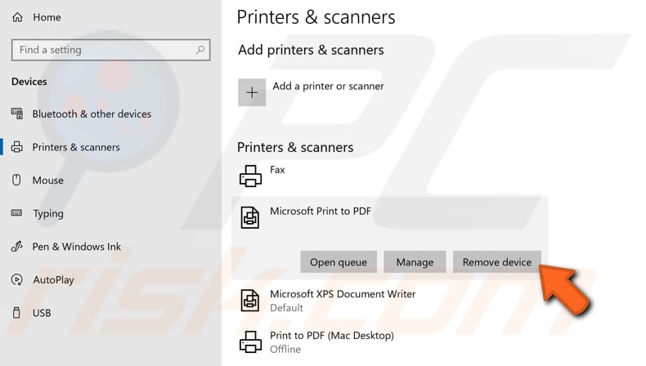646x366 pixels.
Task: Click the Print to PDF (Mac Desktop) icon
Action: [x=250, y=341]
